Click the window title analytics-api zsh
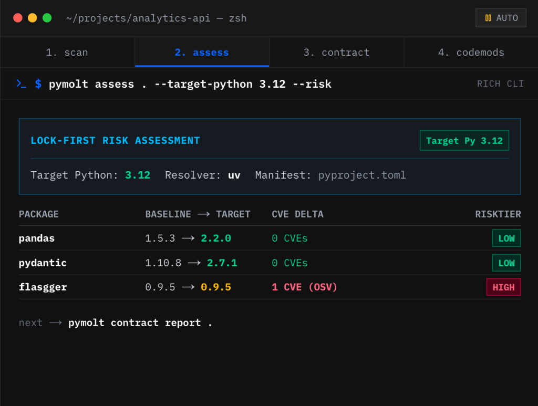The image size is (538, 406). [x=156, y=18]
